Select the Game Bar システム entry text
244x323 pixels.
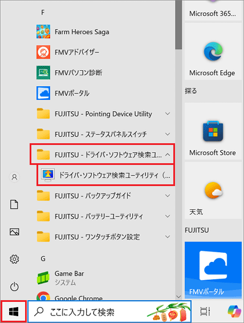point(70,278)
